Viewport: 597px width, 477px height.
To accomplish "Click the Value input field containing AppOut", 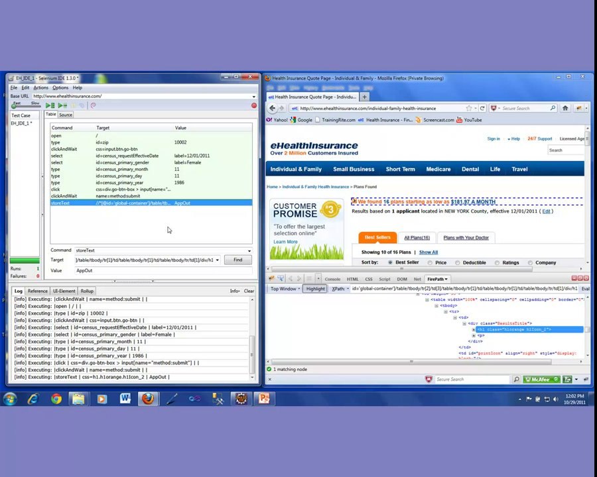I will pos(163,270).
